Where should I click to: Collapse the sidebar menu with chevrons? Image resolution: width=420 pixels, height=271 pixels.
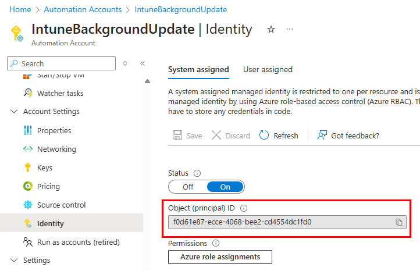pos(143,63)
